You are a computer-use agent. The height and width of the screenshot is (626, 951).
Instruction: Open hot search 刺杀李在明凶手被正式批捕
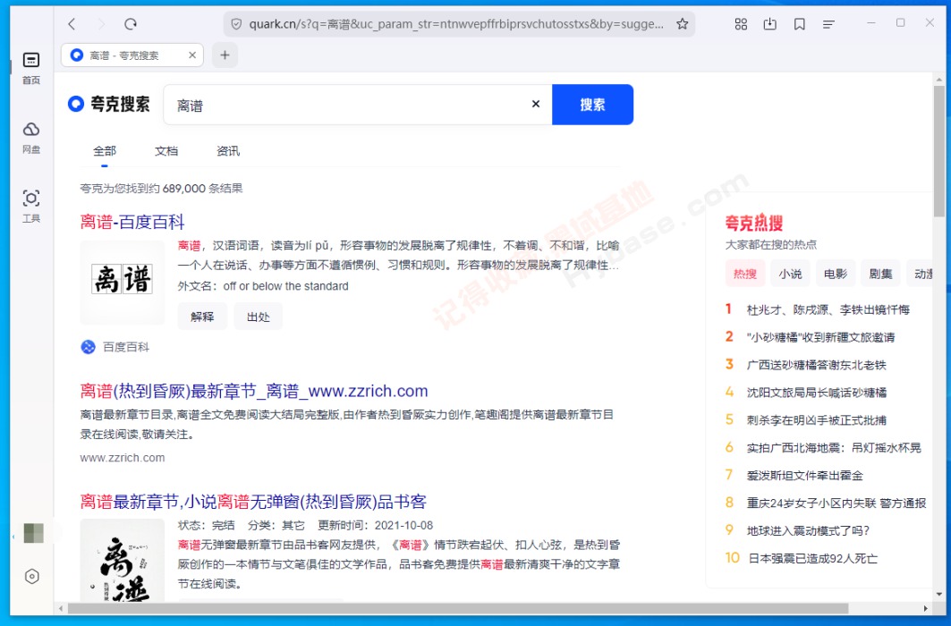pos(816,420)
